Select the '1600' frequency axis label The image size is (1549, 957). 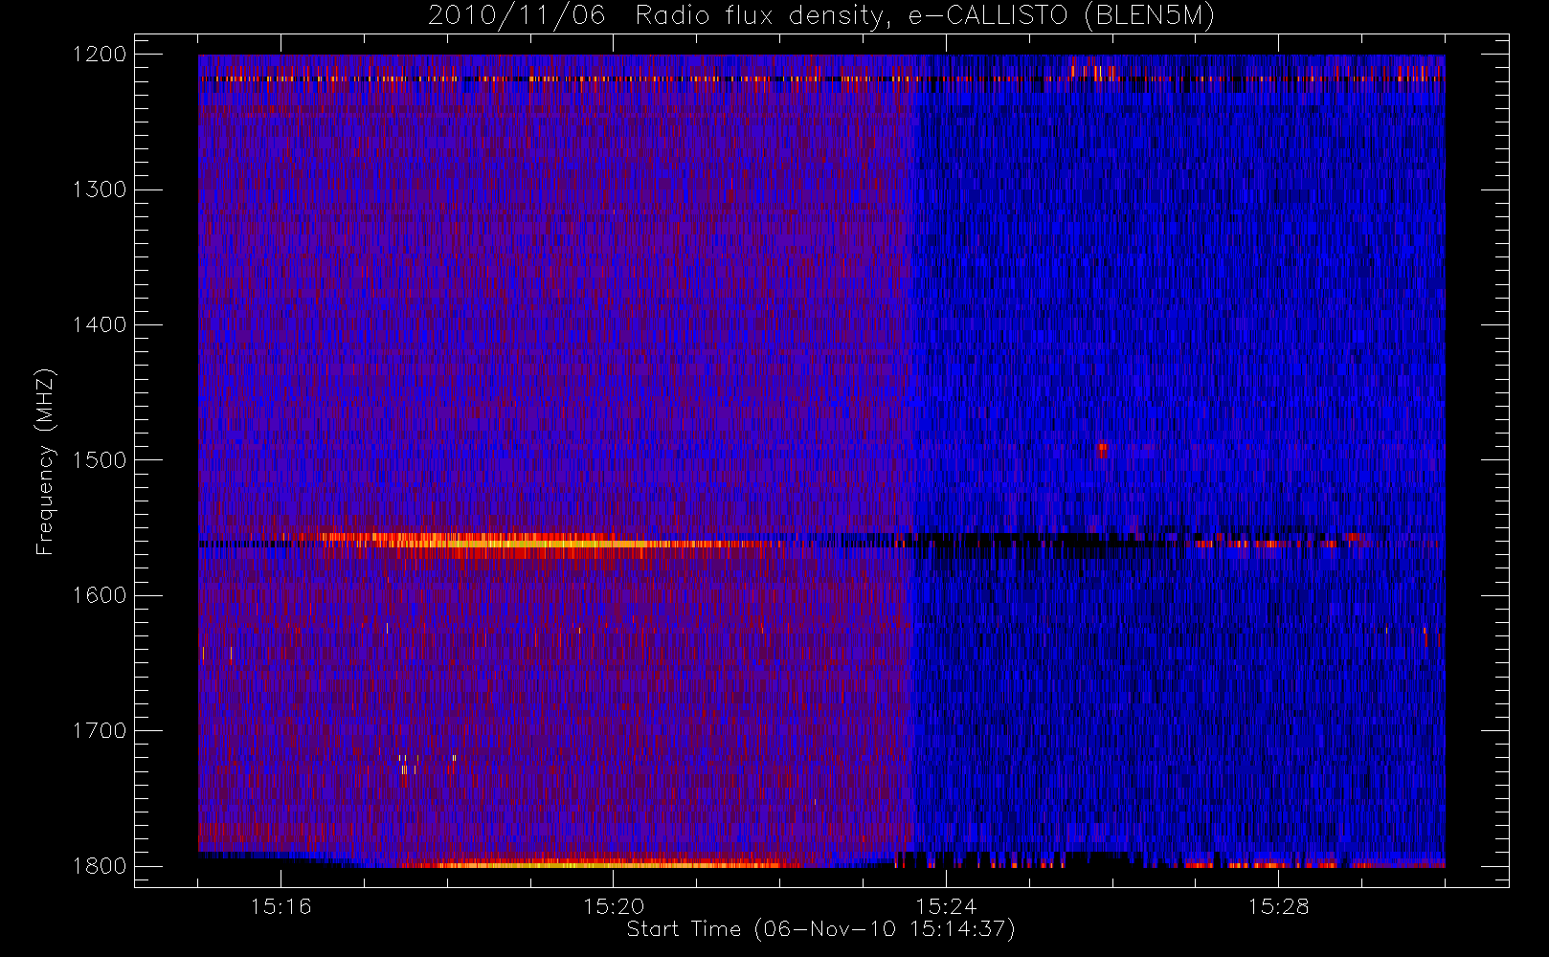click(100, 595)
